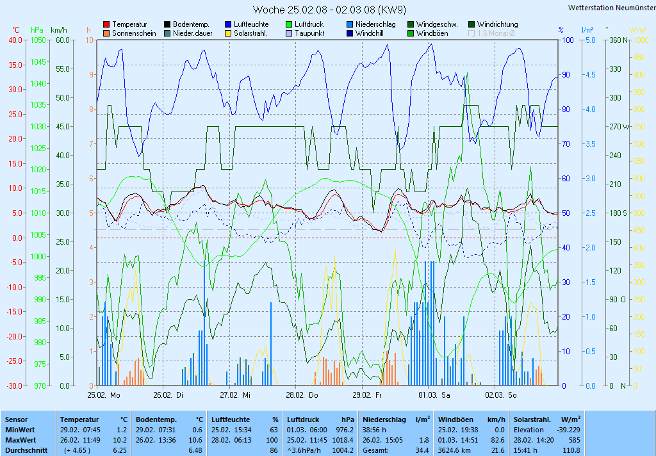Click the lavender Taupunkt legend icon
This screenshot has height=456, width=656.
point(289,33)
